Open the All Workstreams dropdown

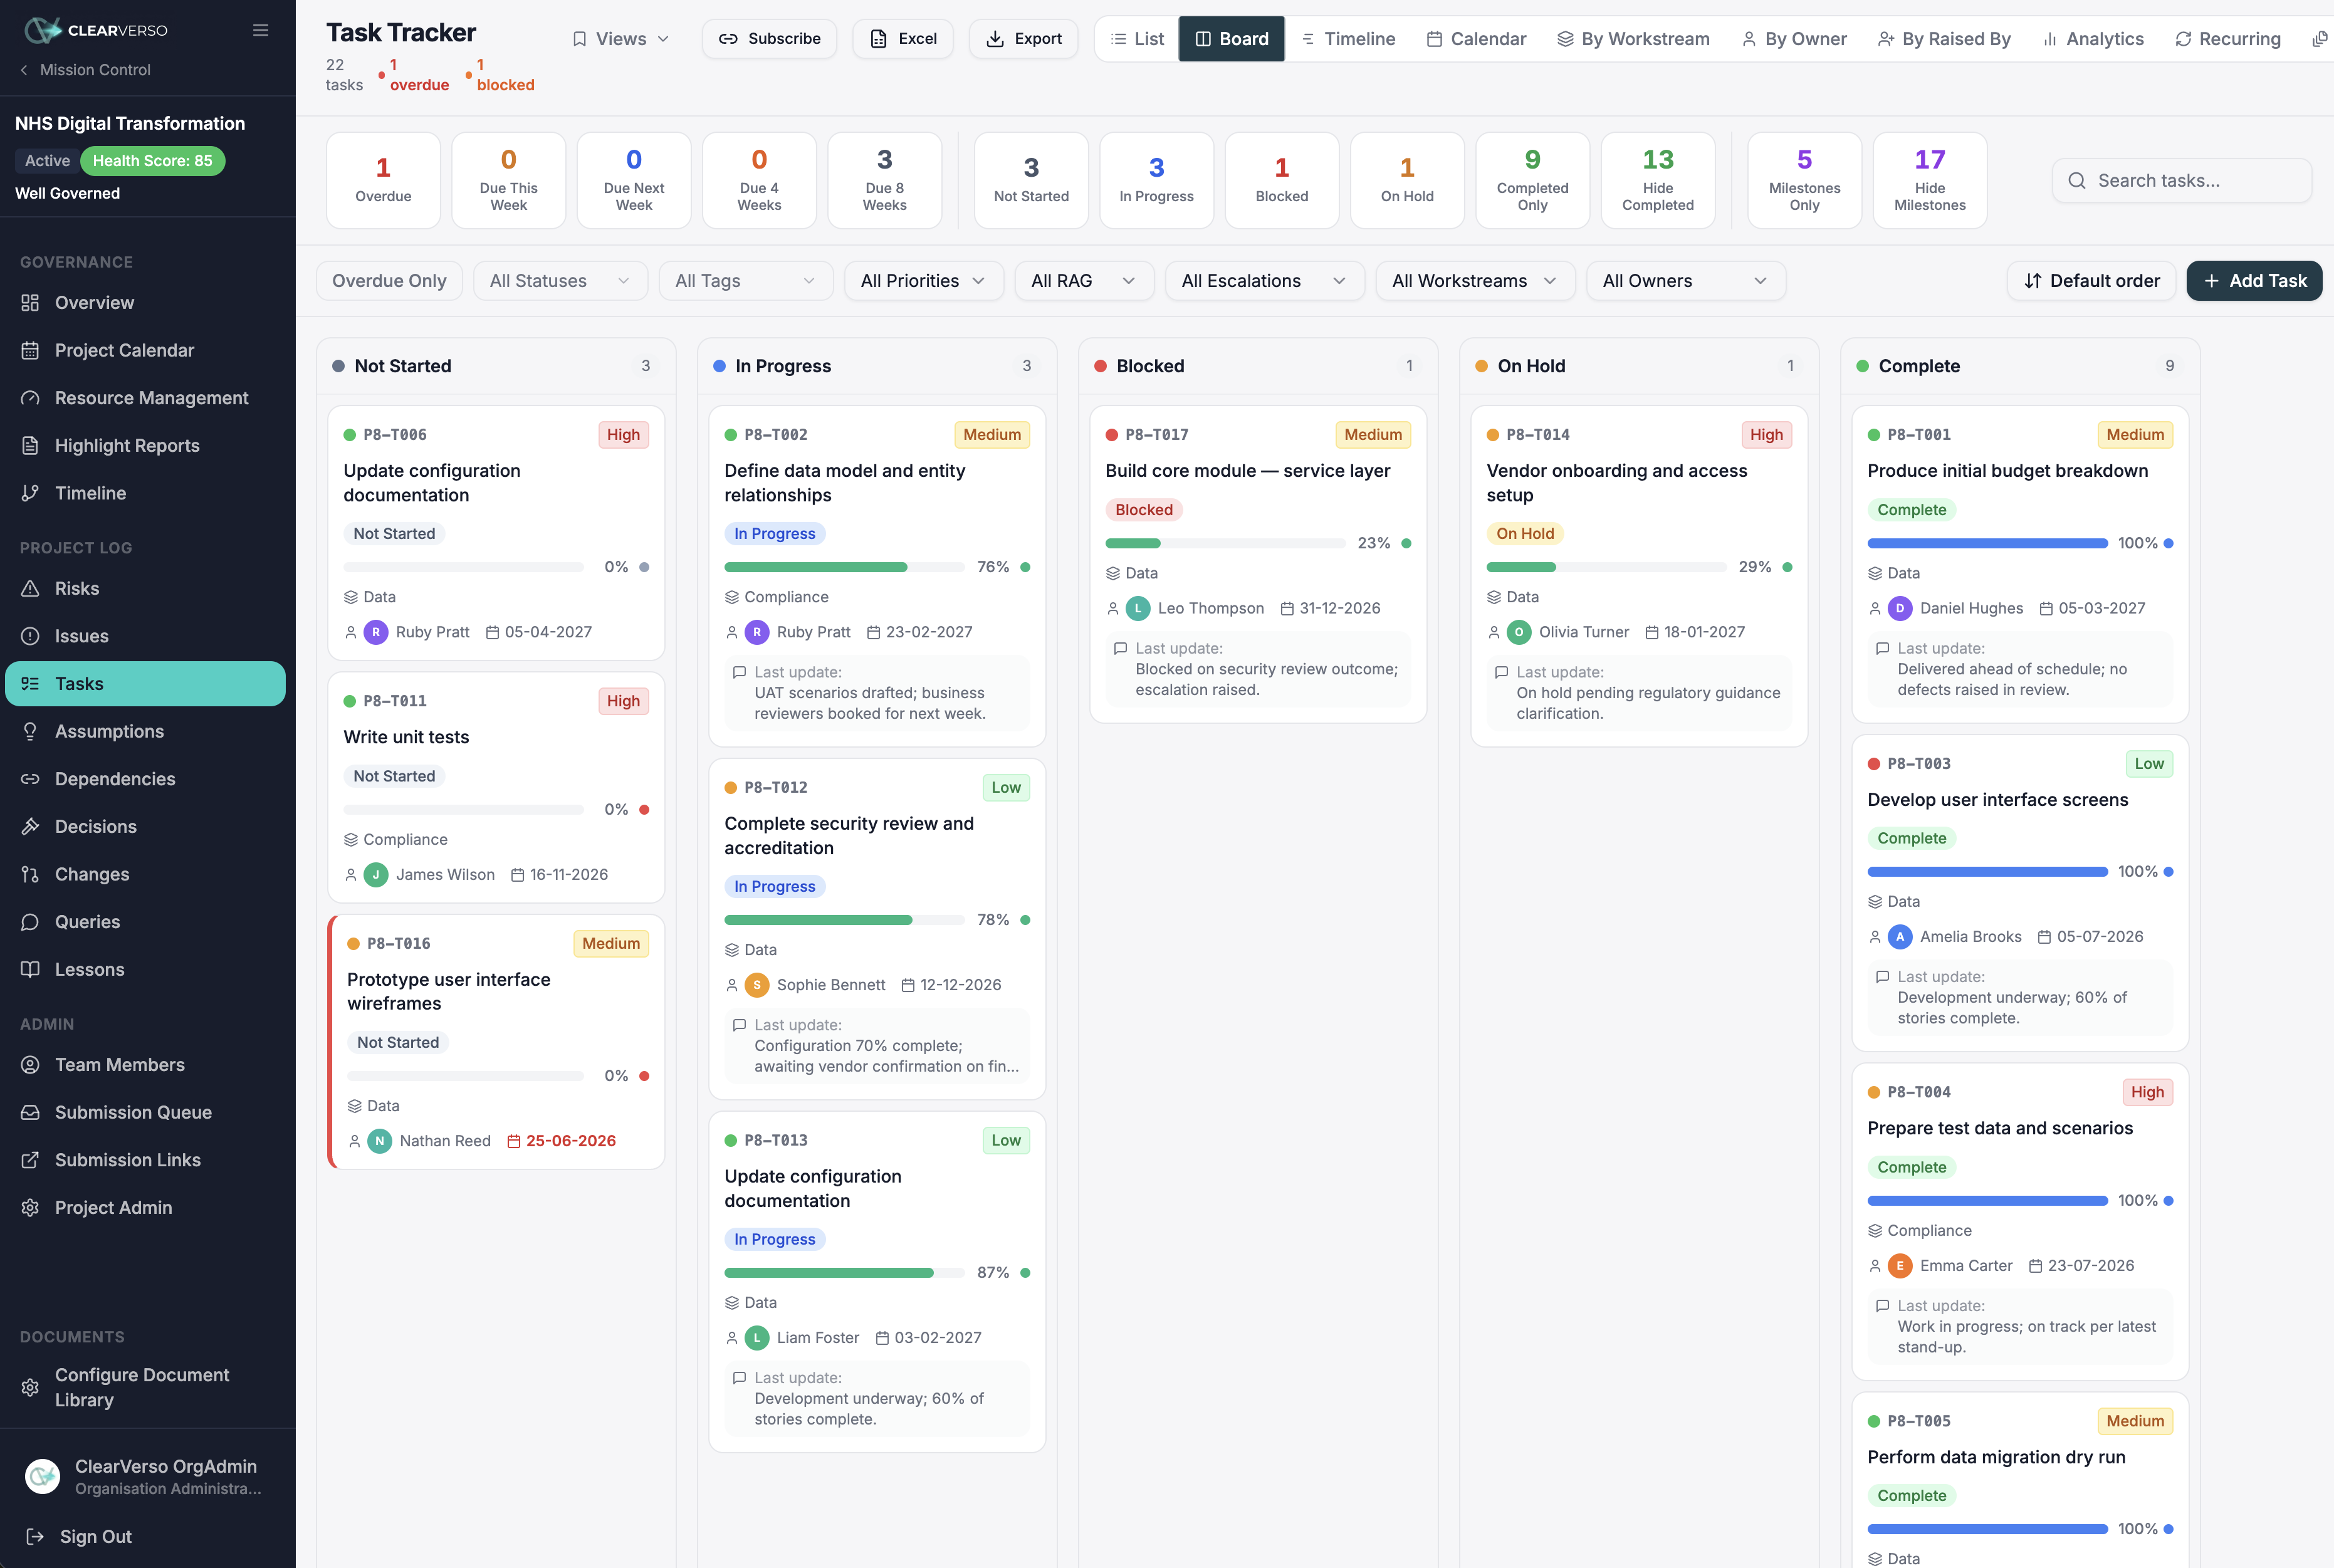point(1475,281)
